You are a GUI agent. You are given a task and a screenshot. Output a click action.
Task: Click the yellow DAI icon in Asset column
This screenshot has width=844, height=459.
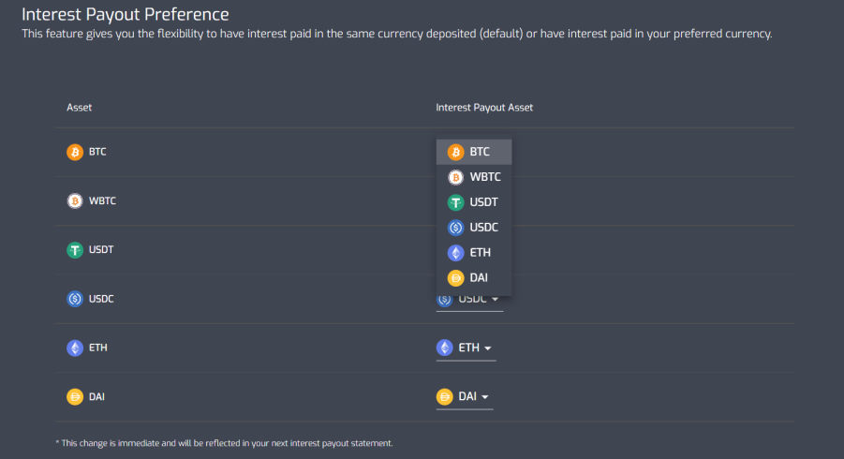(x=75, y=396)
